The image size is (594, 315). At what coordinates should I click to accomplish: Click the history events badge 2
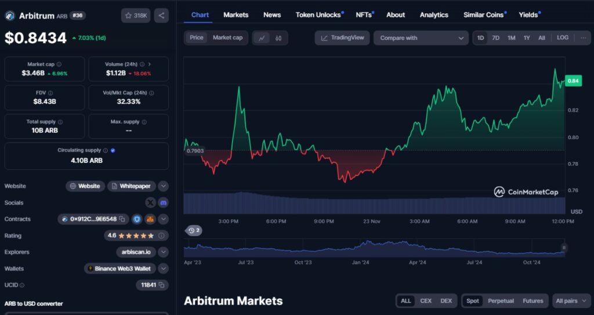coord(194,230)
